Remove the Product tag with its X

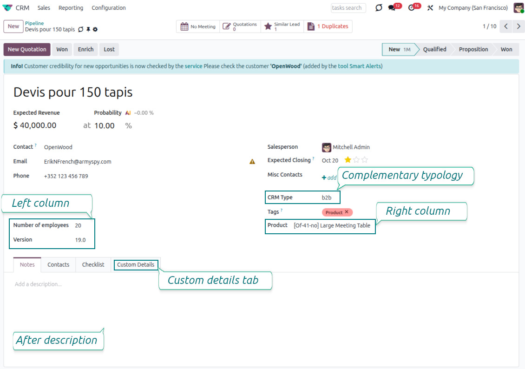click(x=347, y=212)
